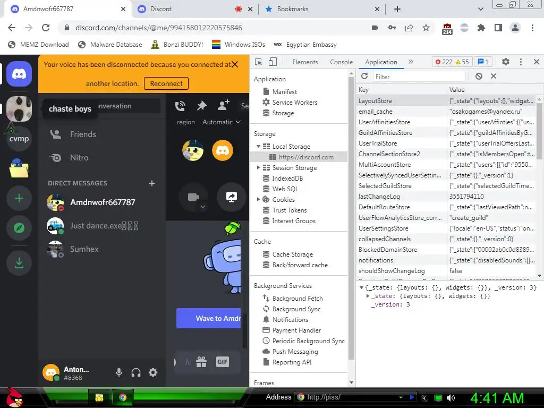Turn on camera in call
544x408 pixels.
point(193,197)
